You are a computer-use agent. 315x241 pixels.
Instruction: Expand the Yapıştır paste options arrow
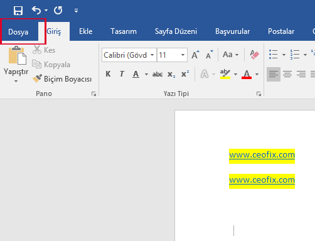coord(16,81)
